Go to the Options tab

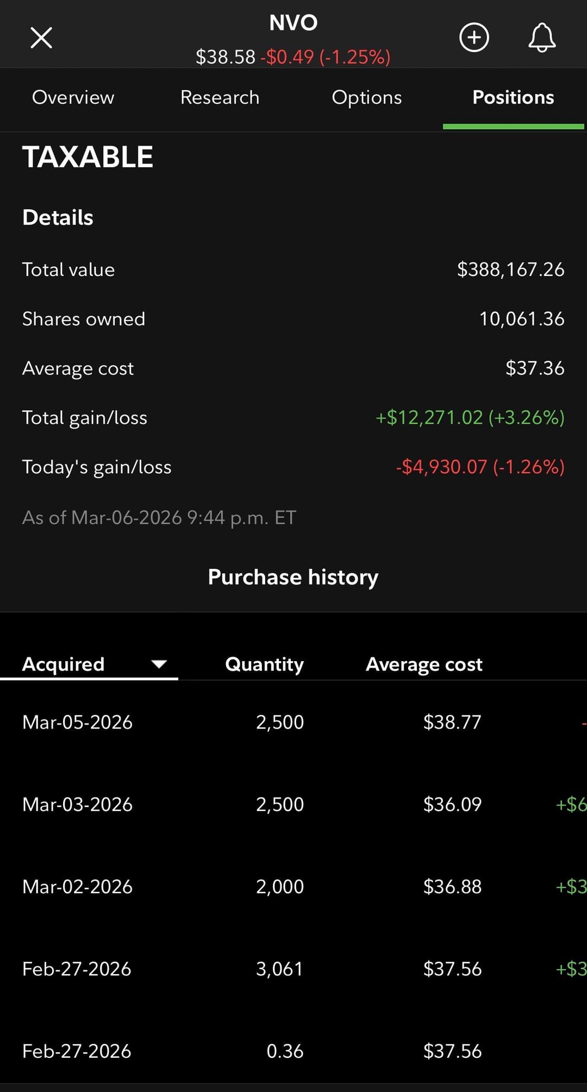tap(367, 98)
